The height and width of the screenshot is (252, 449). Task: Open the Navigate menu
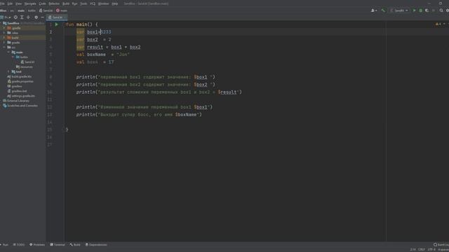pyautogui.click(x=30, y=3)
